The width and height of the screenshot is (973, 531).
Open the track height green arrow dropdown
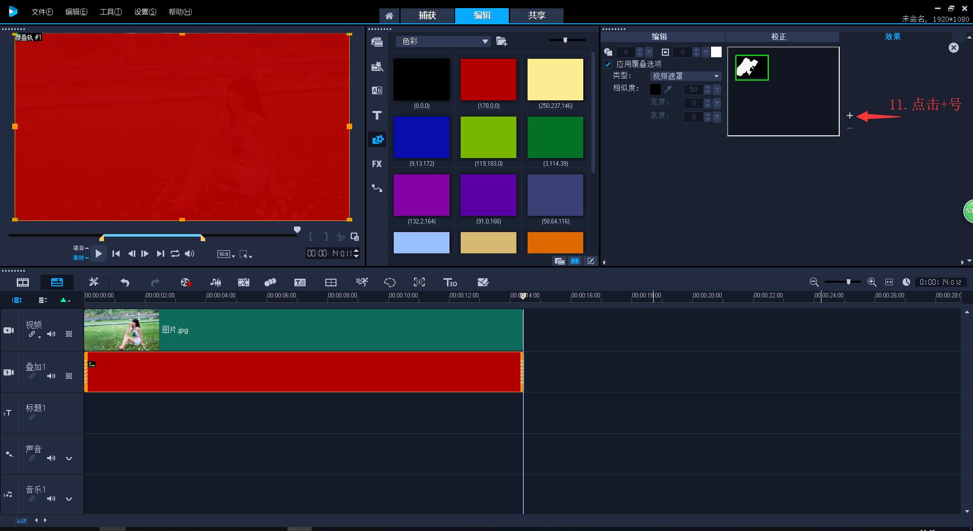pyautogui.click(x=65, y=300)
